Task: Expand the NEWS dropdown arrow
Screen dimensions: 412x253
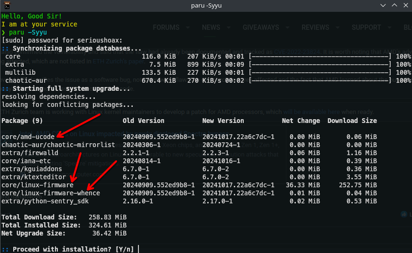Action: pyautogui.click(x=229, y=27)
